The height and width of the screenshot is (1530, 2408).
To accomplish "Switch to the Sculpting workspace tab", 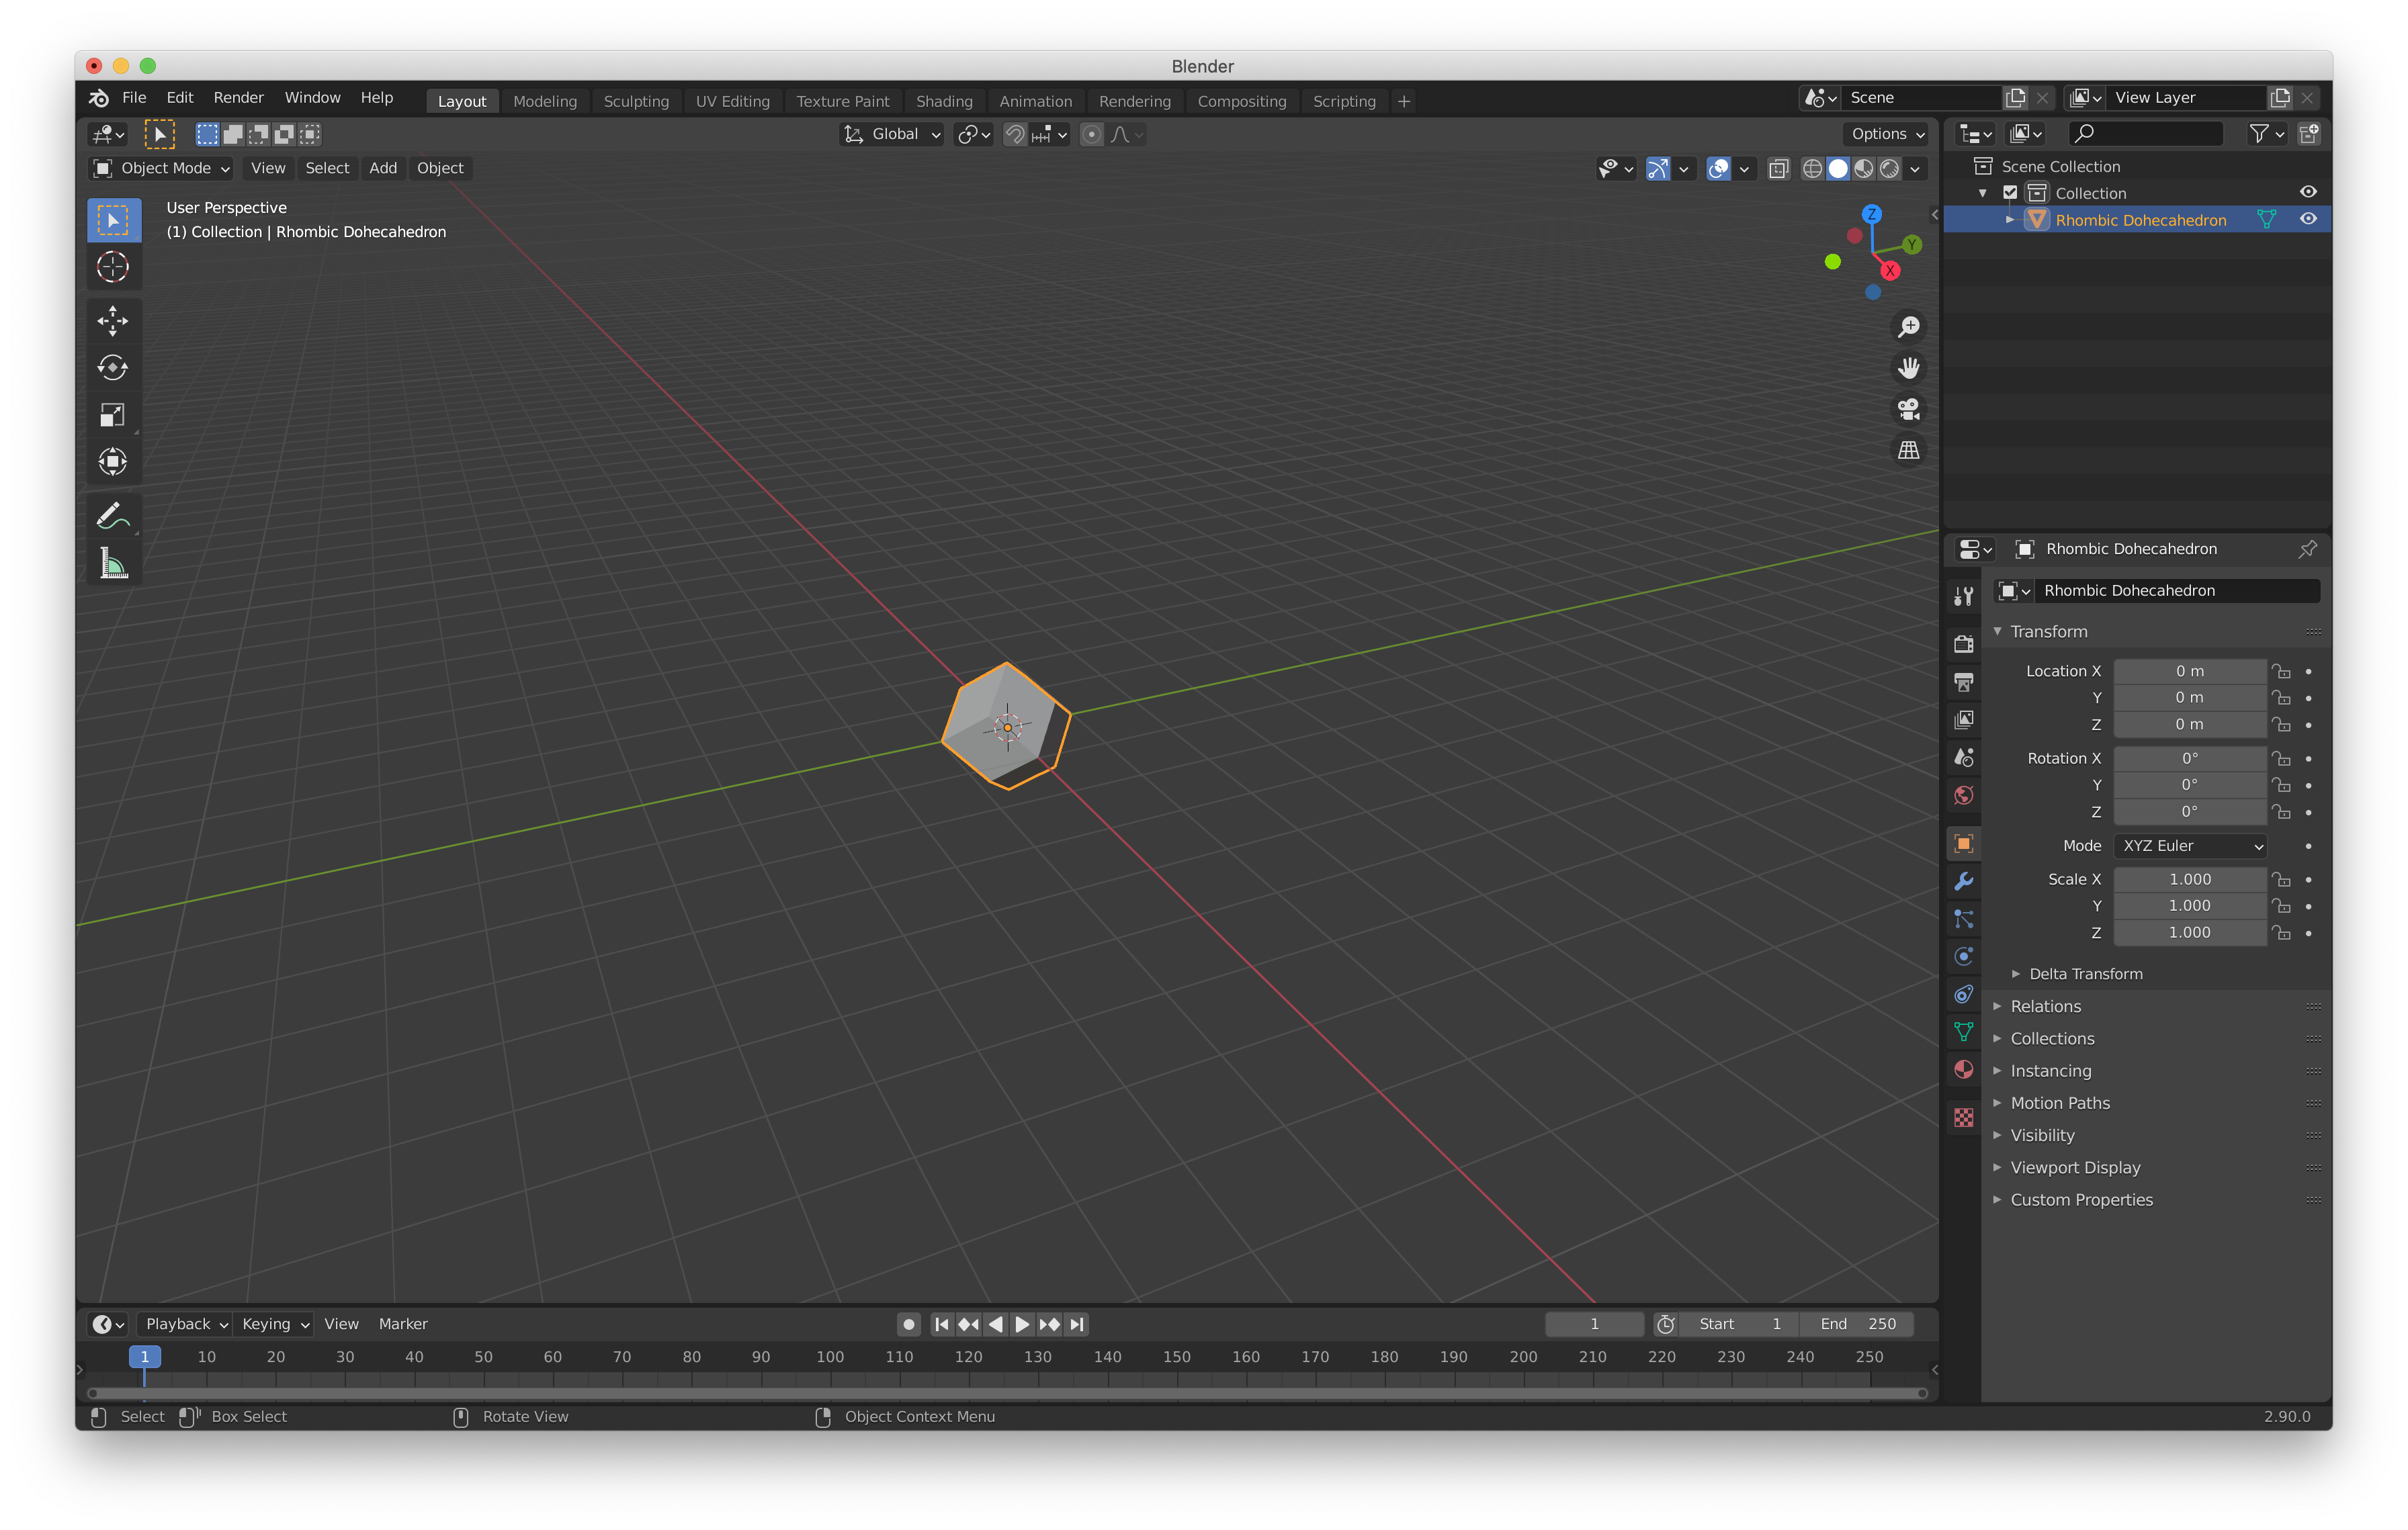I will click(636, 101).
